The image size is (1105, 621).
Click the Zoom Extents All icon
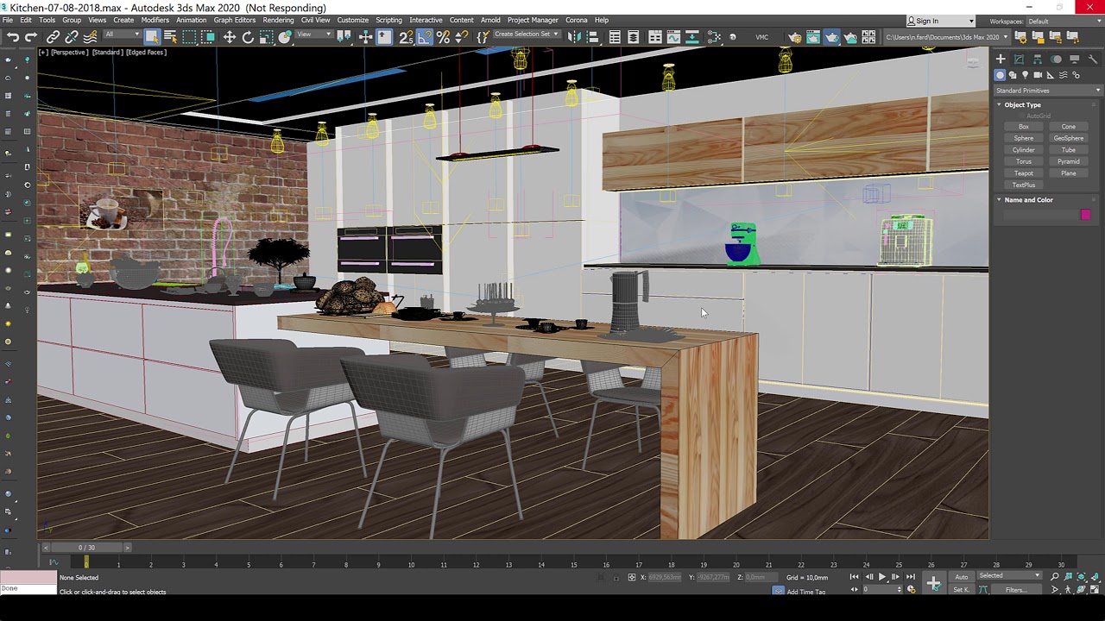point(1096,576)
